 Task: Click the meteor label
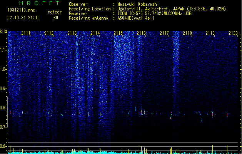click(55, 12)
